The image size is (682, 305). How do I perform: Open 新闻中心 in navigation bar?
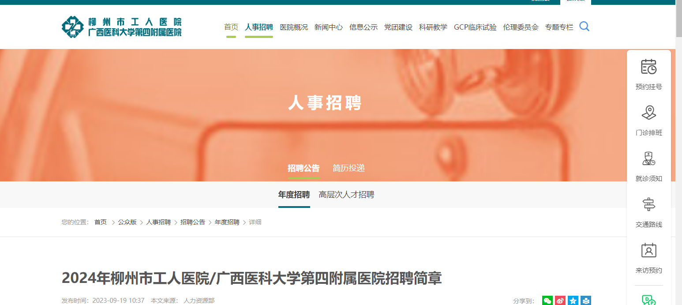click(x=328, y=27)
